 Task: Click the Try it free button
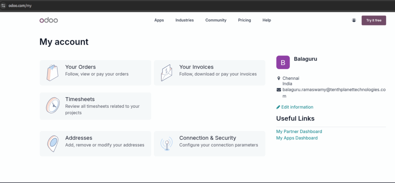click(x=374, y=20)
